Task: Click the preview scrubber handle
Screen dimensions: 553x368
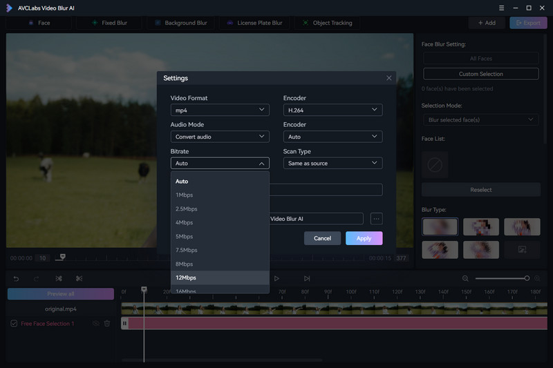Action: pyautogui.click(x=62, y=257)
